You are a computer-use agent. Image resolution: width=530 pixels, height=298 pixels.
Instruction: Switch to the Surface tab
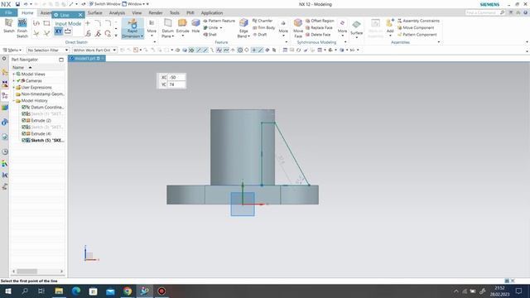click(95, 13)
